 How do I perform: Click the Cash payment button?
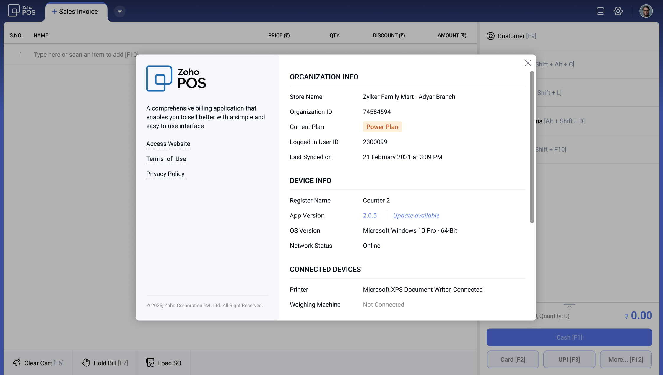(x=569, y=337)
